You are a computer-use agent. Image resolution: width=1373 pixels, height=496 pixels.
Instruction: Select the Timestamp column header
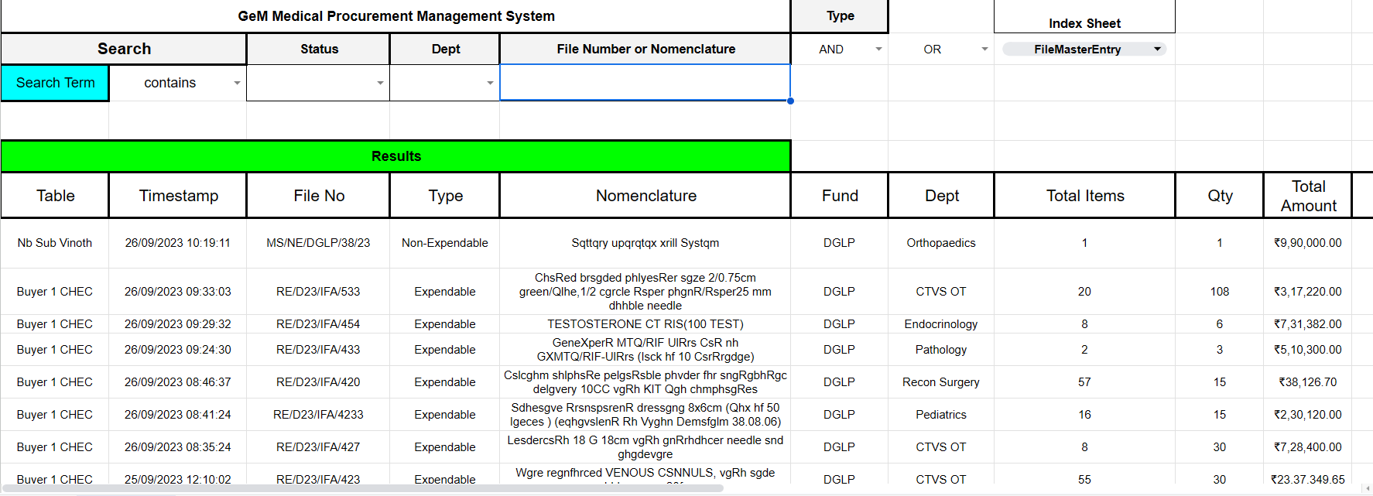(178, 196)
